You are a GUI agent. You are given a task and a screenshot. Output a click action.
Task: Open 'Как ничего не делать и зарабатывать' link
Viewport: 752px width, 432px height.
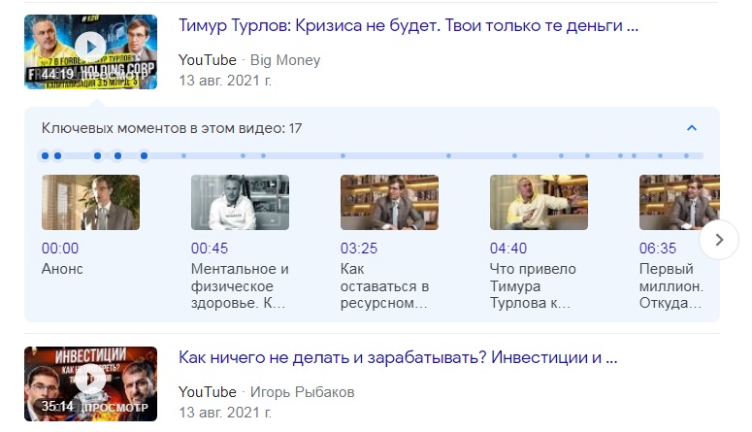pyautogui.click(x=398, y=357)
